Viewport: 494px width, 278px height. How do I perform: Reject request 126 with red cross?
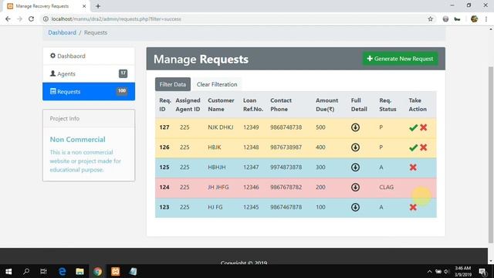(424, 147)
